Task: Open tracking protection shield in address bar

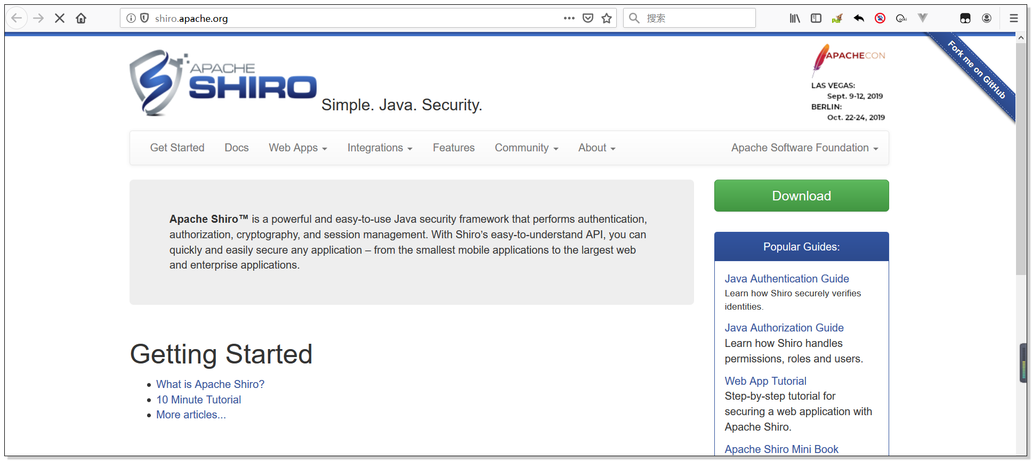Action: pos(144,18)
